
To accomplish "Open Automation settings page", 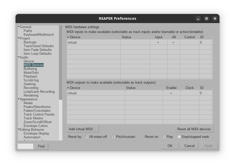I will click(x=32, y=137).
